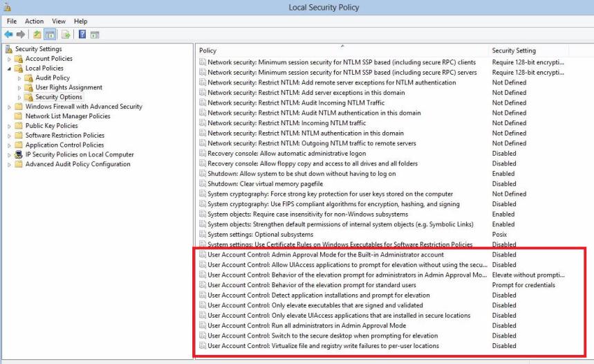Select UAC Behavior of elevation prompt for standard users

pyautogui.click(x=312, y=284)
